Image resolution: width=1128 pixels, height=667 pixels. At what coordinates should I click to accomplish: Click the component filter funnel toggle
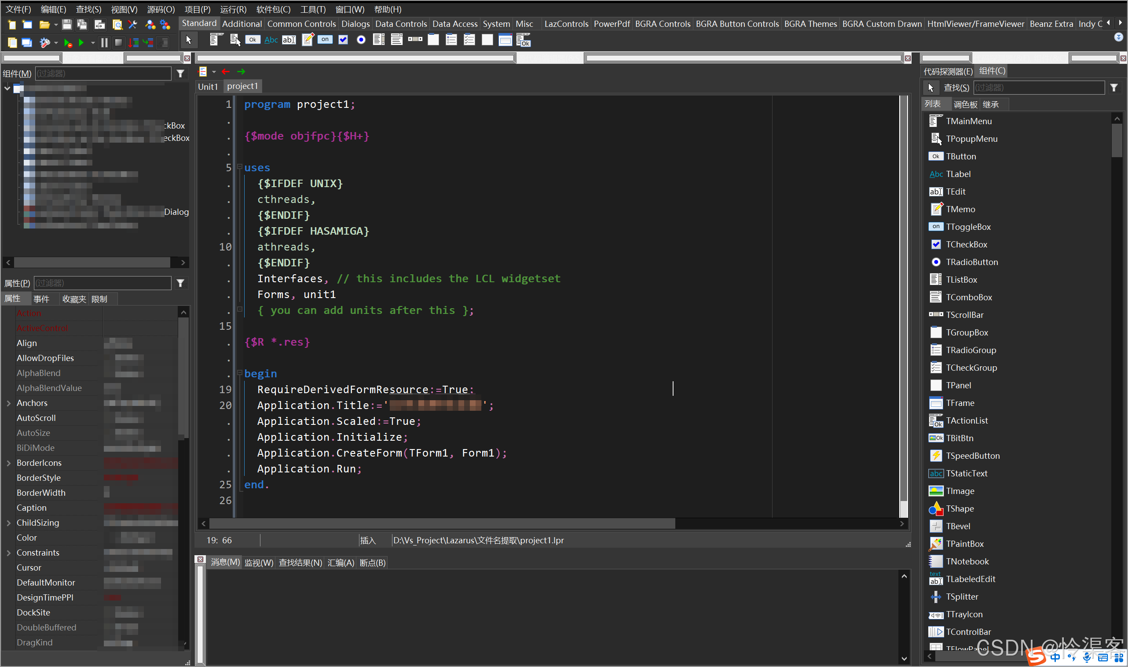pos(180,73)
